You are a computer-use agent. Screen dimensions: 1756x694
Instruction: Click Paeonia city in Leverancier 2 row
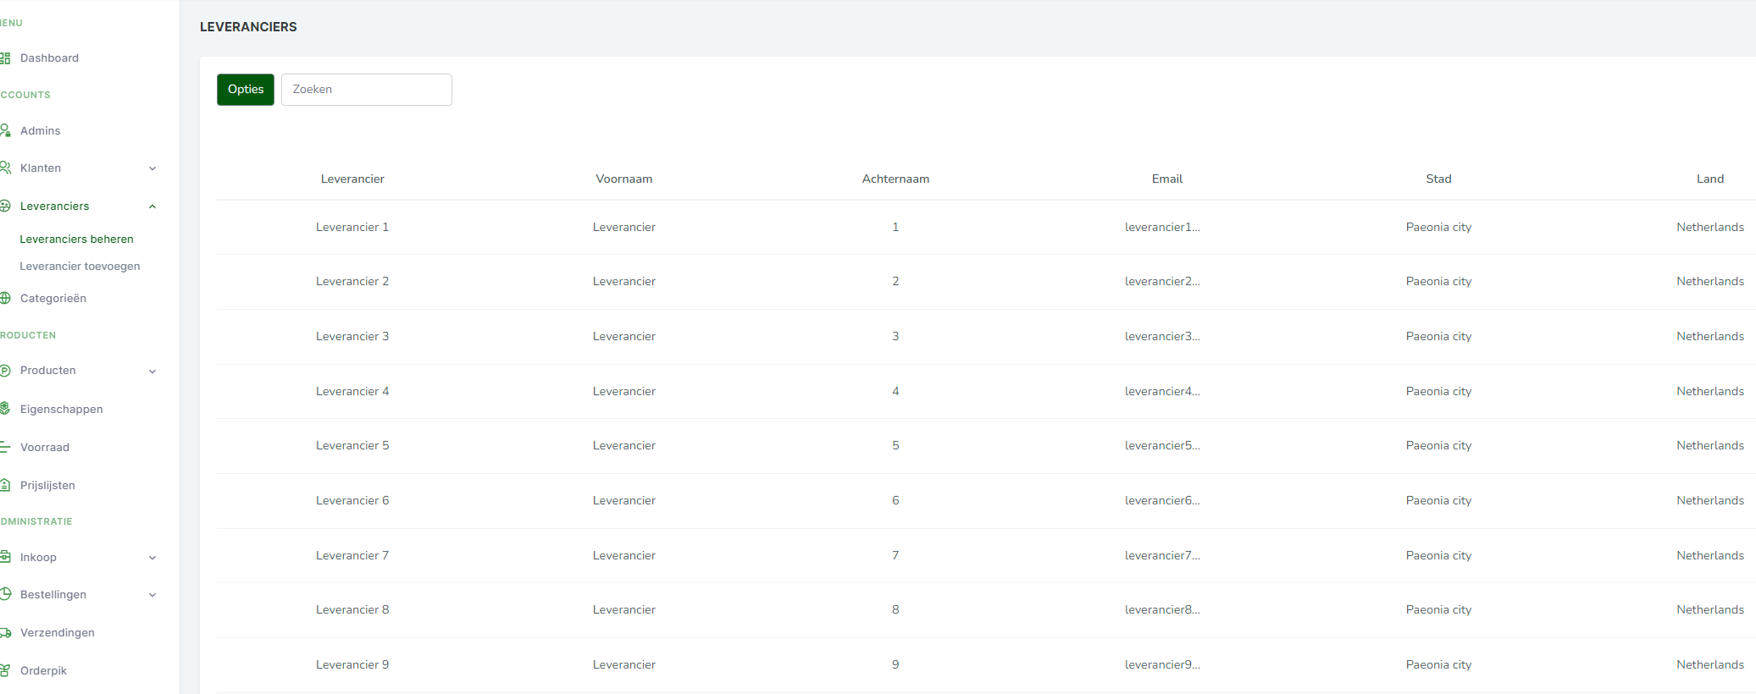point(1438,282)
